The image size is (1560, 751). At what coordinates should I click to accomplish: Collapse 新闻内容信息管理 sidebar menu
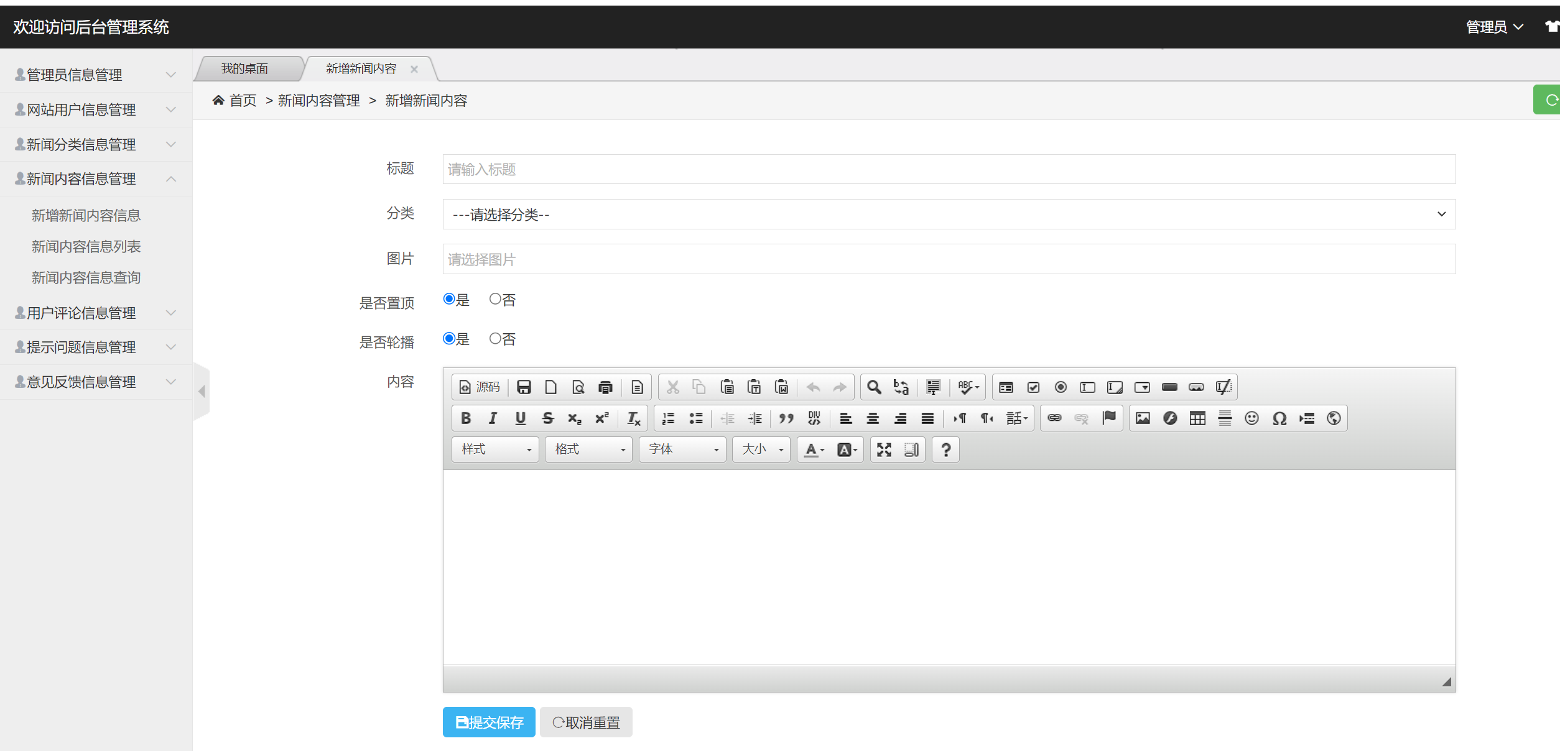[96, 179]
